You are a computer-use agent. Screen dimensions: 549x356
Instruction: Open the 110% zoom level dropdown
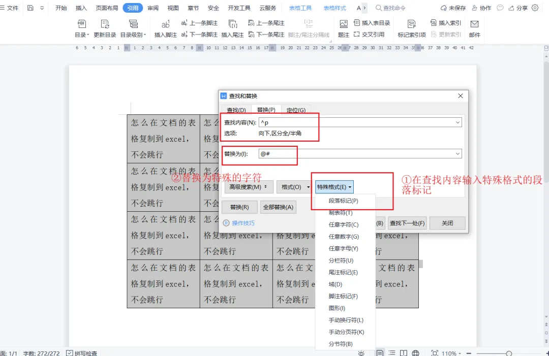tap(451, 353)
